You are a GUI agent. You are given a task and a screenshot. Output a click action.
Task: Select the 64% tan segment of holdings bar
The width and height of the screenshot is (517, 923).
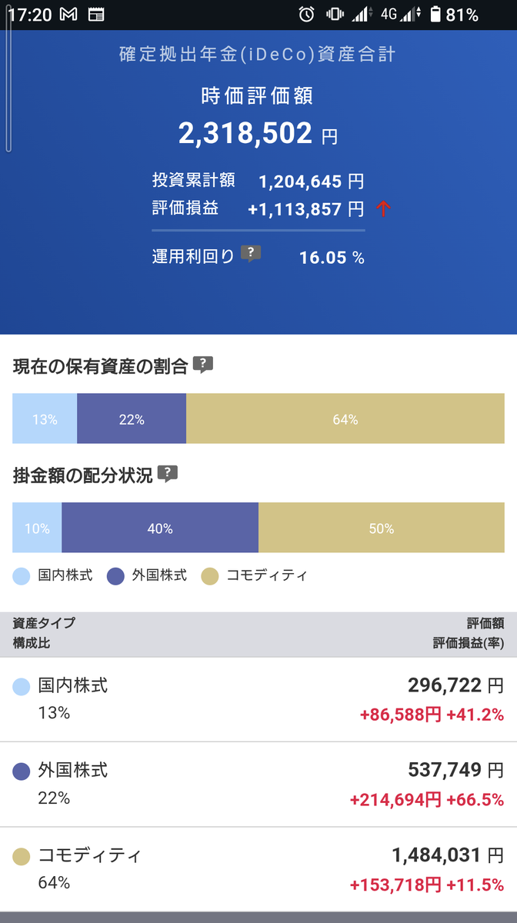tap(345, 419)
